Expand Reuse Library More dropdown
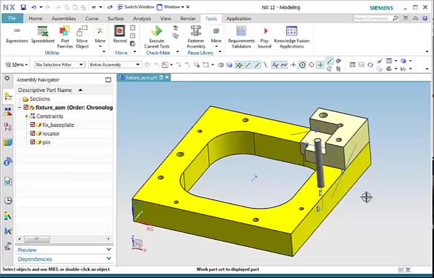The width and height of the screenshot is (434, 278). pyautogui.click(x=216, y=37)
